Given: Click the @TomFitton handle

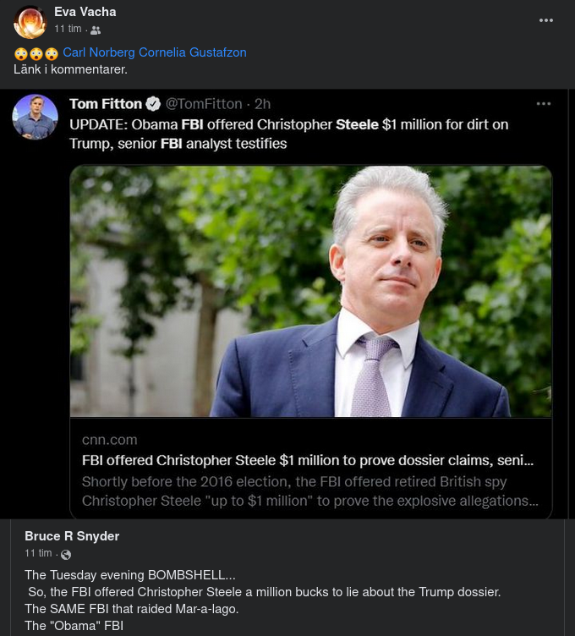Looking at the screenshot, I should (203, 104).
